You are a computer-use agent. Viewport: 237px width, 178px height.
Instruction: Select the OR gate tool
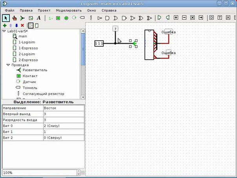pyautogui.click(x=116, y=18)
